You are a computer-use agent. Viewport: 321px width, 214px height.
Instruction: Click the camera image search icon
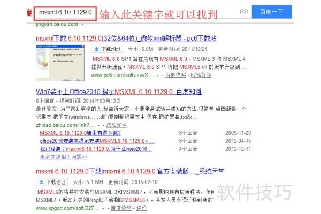click(243, 12)
